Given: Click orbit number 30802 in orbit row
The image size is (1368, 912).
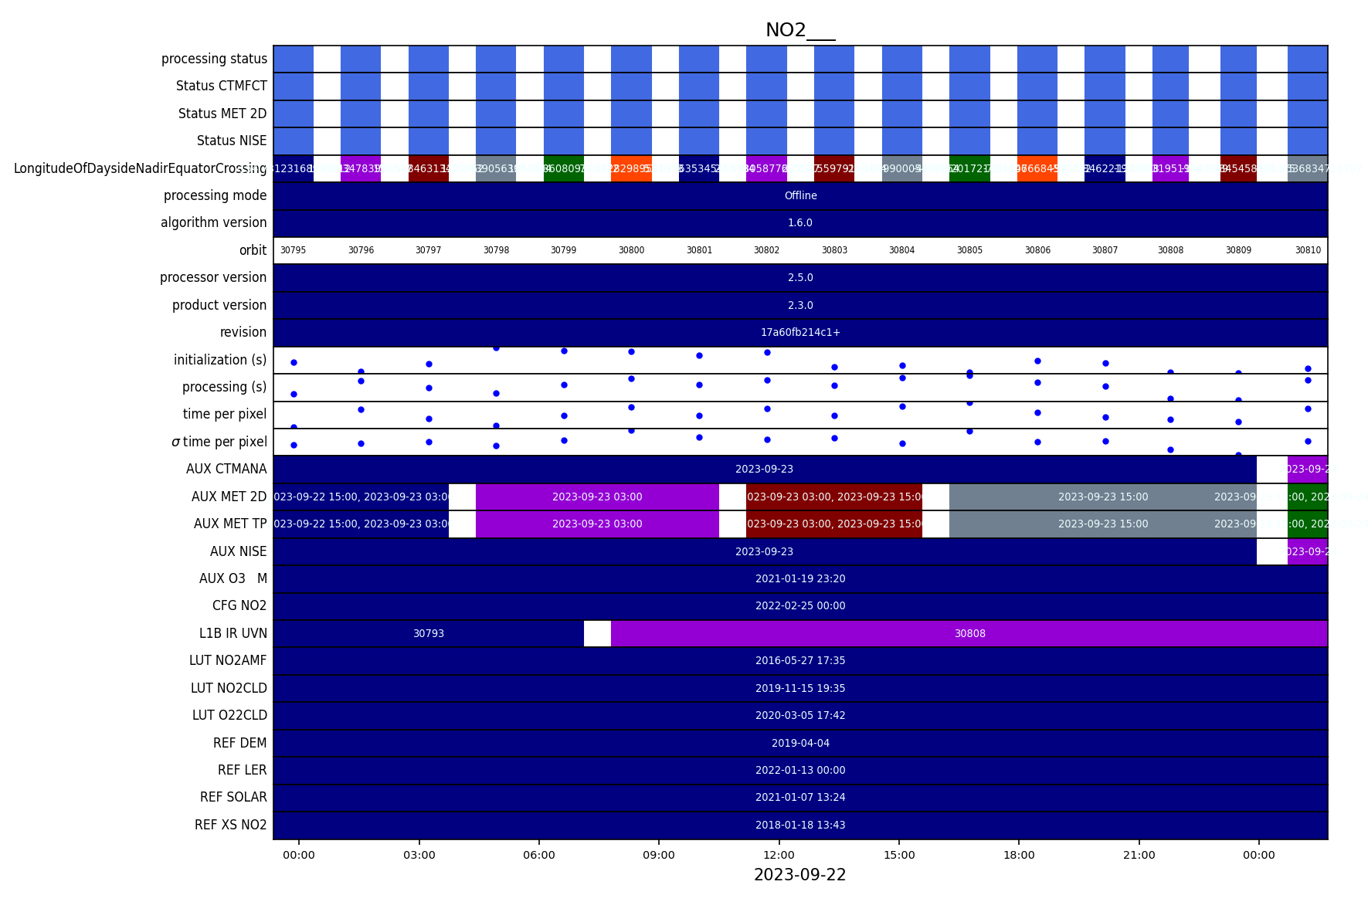Looking at the screenshot, I should pyautogui.click(x=766, y=250).
